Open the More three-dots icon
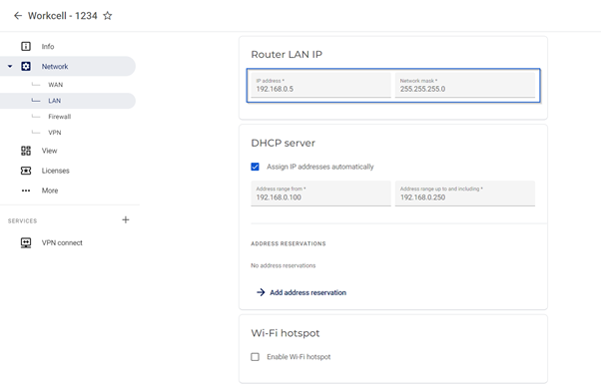 (26, 191)
